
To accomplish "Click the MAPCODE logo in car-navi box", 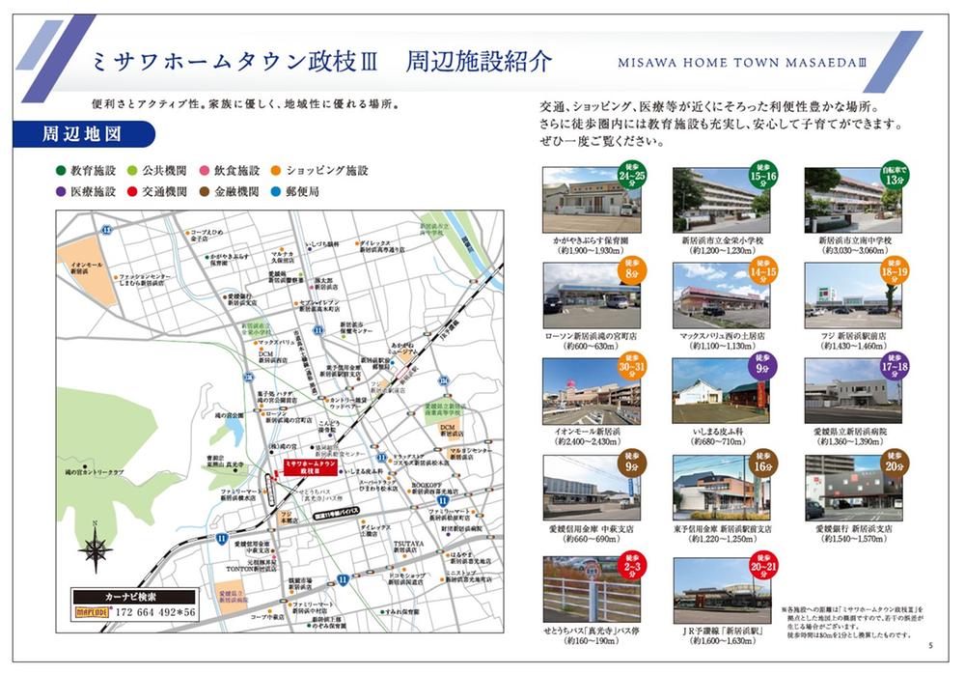I will pos(96,611).
